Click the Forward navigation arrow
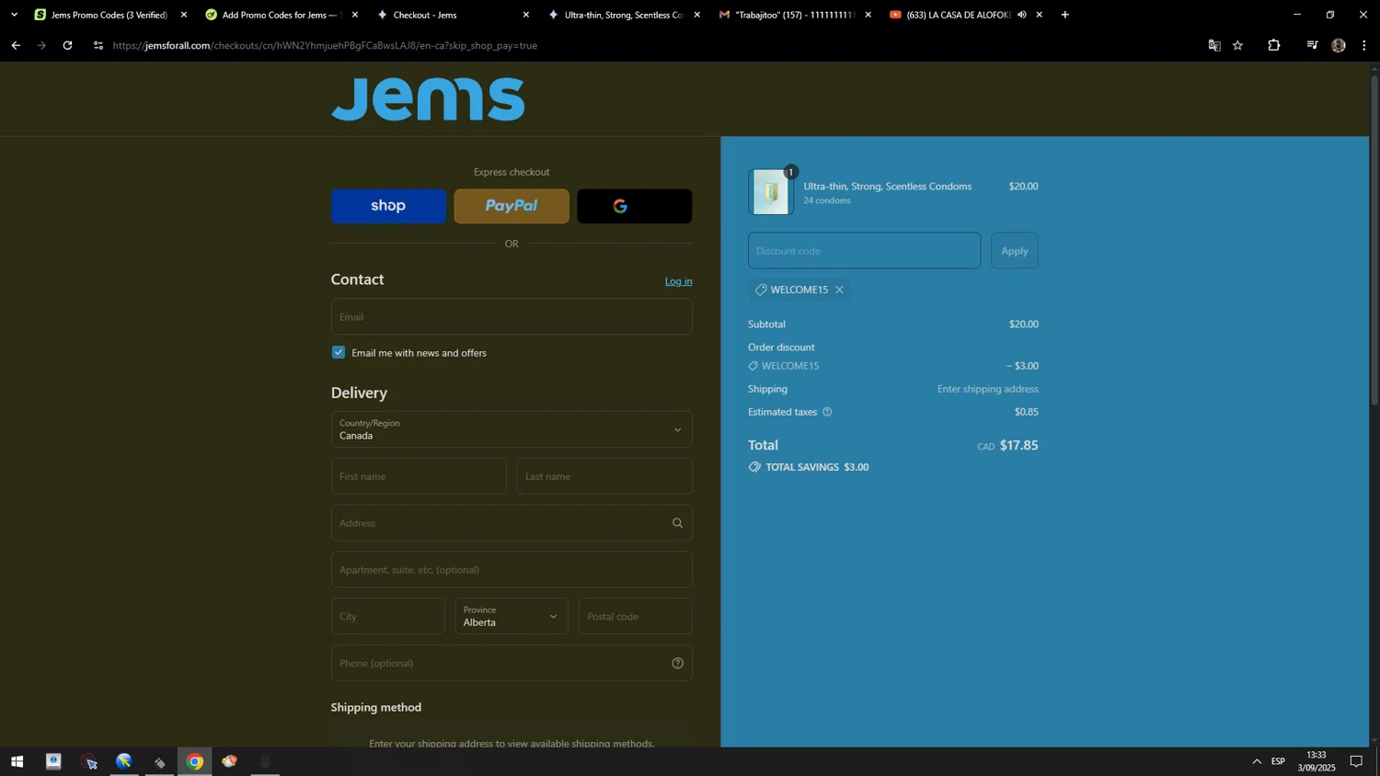 pyautogui.click(x=41, y=45)
